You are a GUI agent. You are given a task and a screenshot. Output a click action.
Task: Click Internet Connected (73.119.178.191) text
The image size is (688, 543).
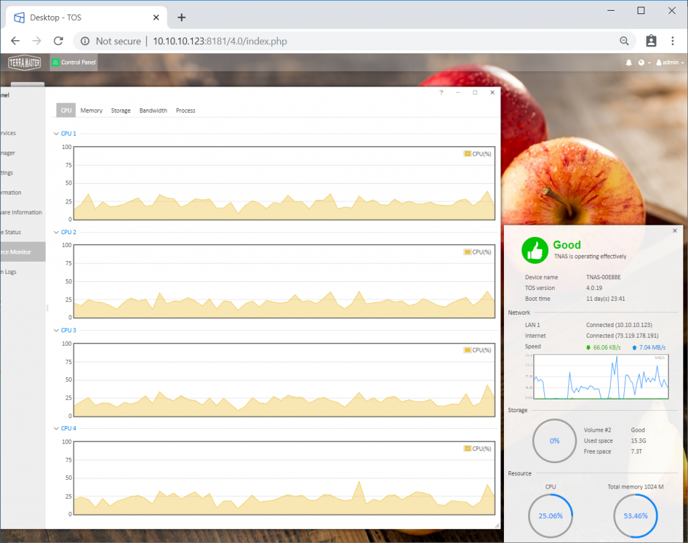tap(622, 336)
